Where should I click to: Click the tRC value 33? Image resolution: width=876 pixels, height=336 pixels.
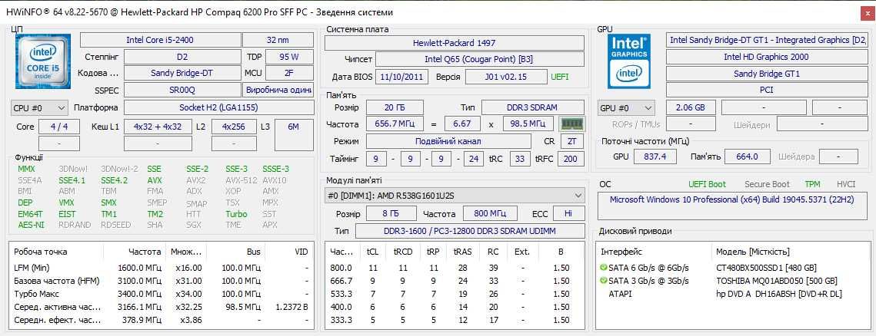click(x=520, y=160)
